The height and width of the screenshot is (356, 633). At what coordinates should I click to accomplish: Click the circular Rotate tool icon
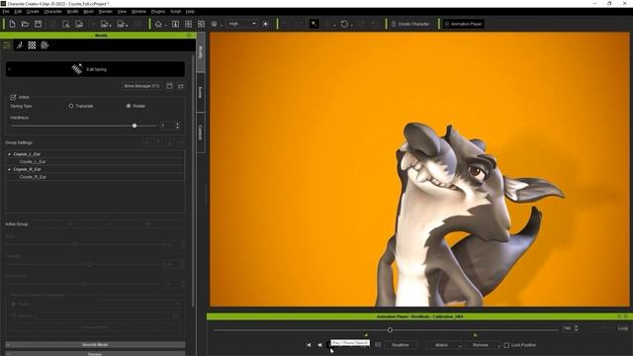click(344, 24)
